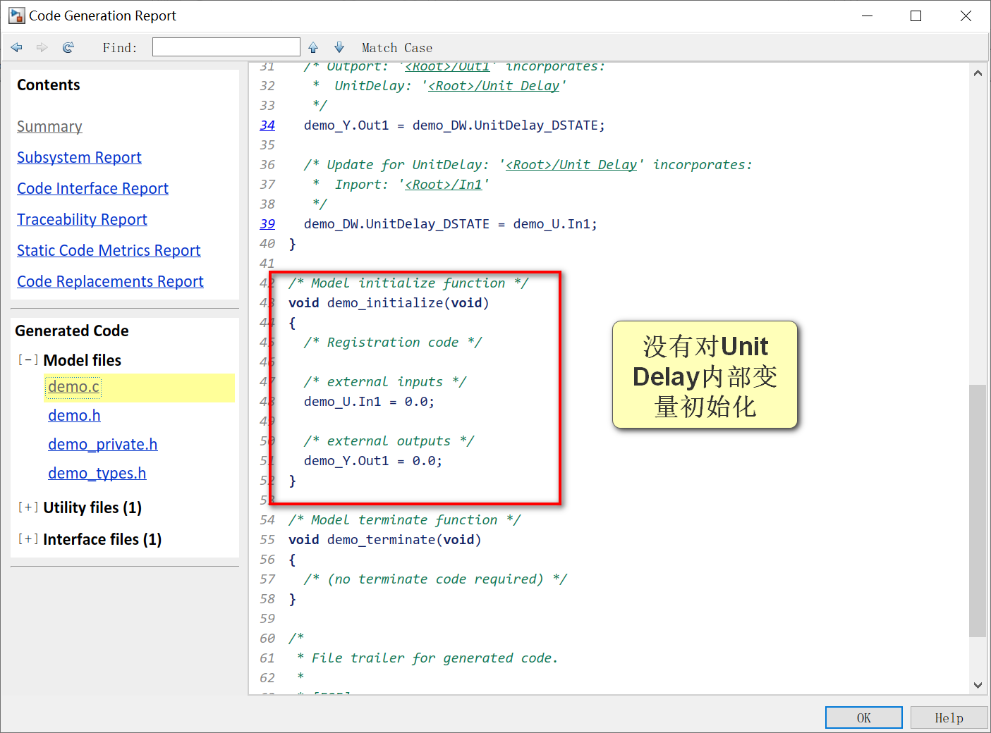Find previous match with up arrow
This screenshot has height=733, width=991.
click(x=313, y=47)
